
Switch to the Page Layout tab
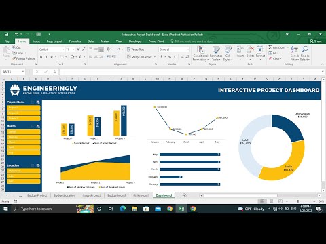tap(54, 41)
